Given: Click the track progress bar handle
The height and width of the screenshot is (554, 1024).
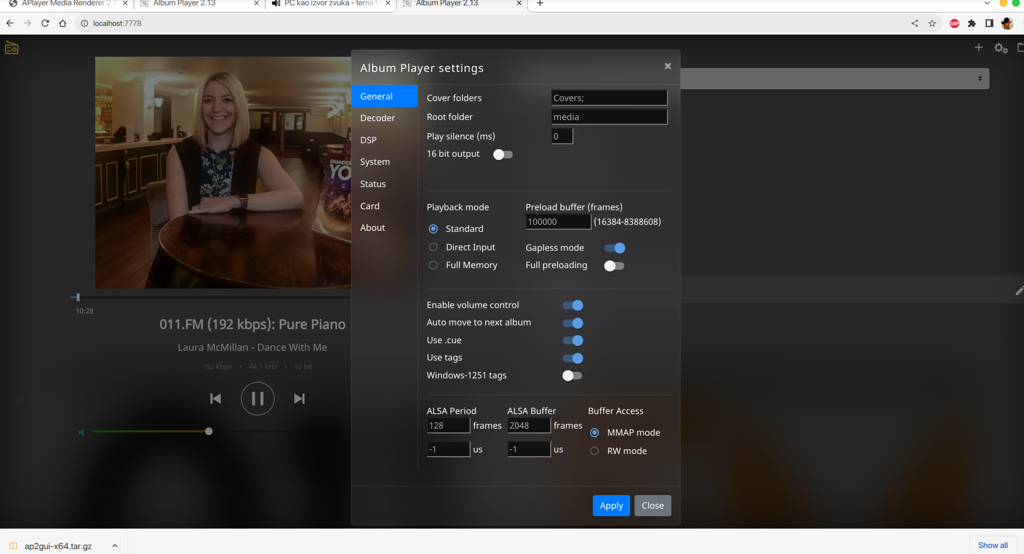Looking at the screenshot, I should (78, 297).
